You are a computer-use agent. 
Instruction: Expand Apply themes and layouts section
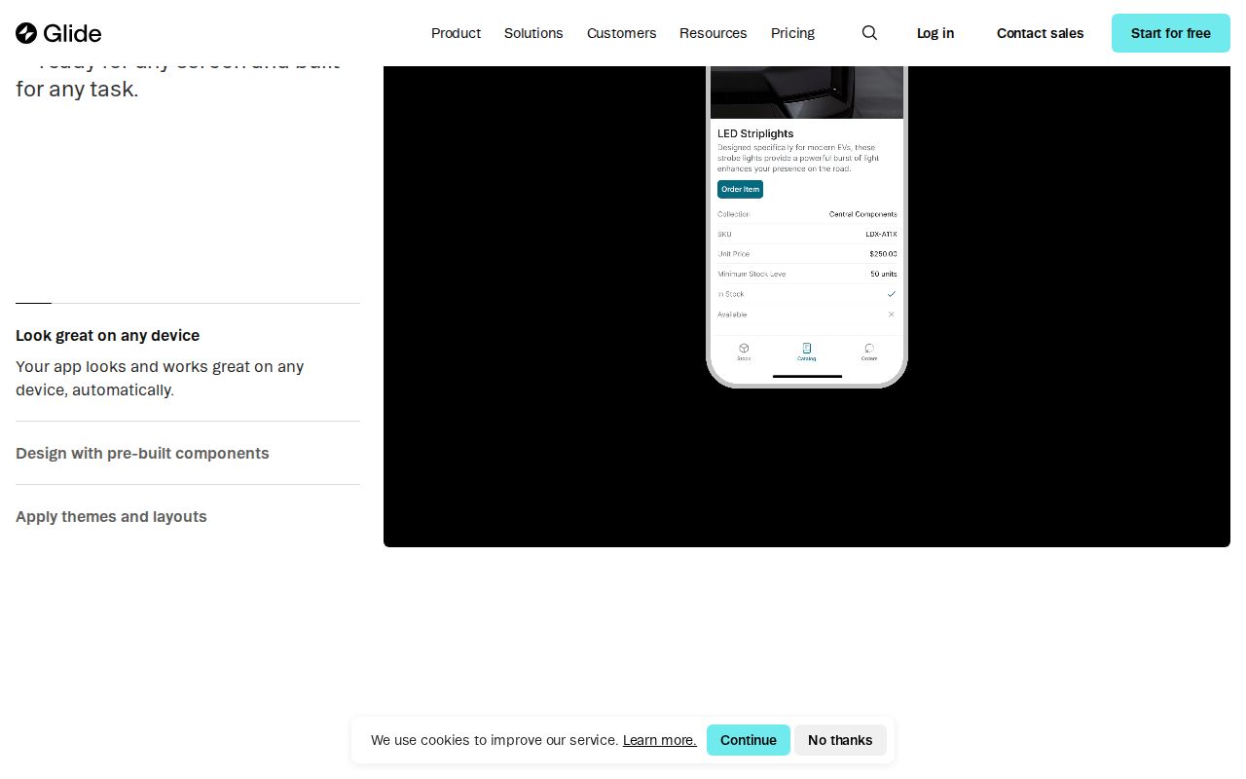point(111,516)
